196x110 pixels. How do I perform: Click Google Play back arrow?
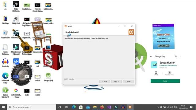pyautogui.click(x=151, y=56)
